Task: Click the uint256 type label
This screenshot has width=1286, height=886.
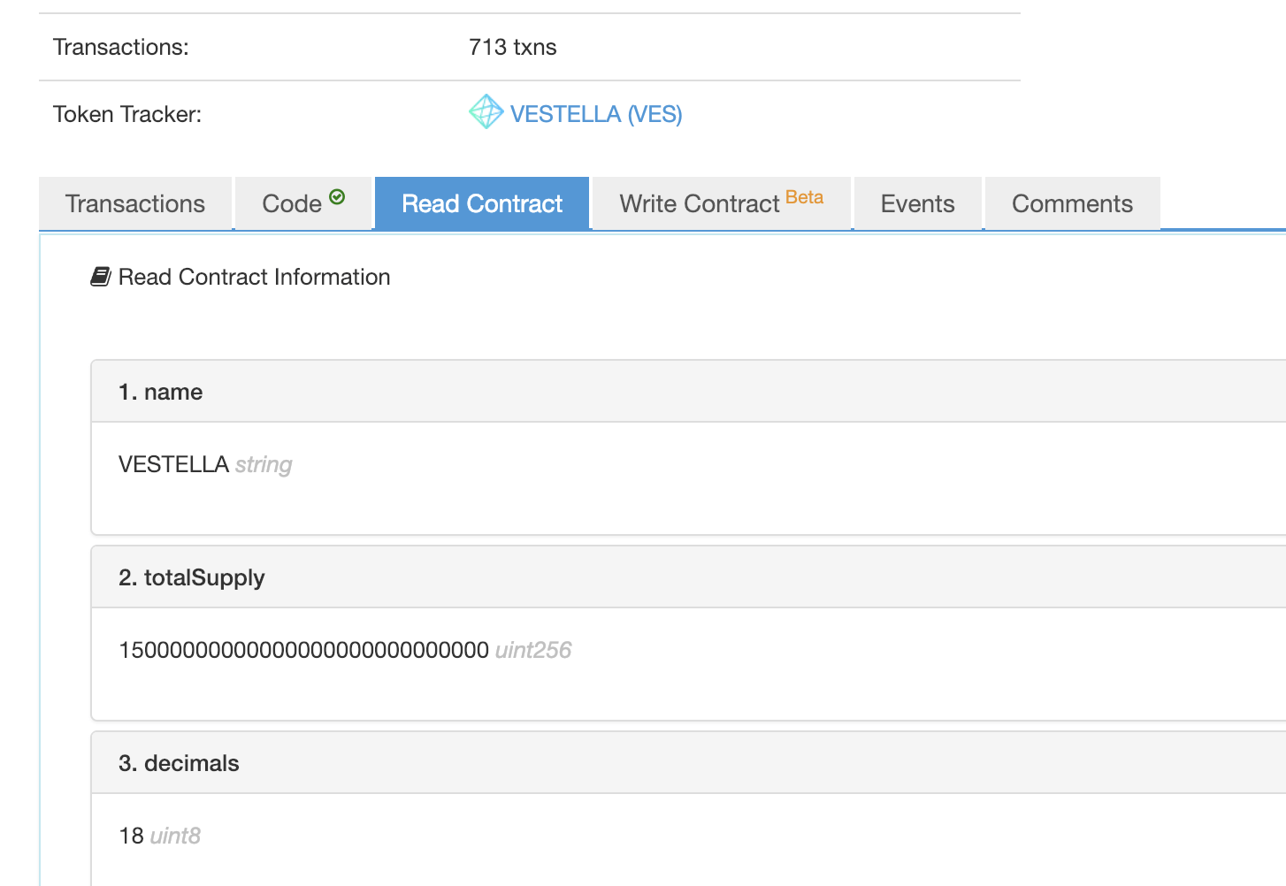Action: point(533,650)
